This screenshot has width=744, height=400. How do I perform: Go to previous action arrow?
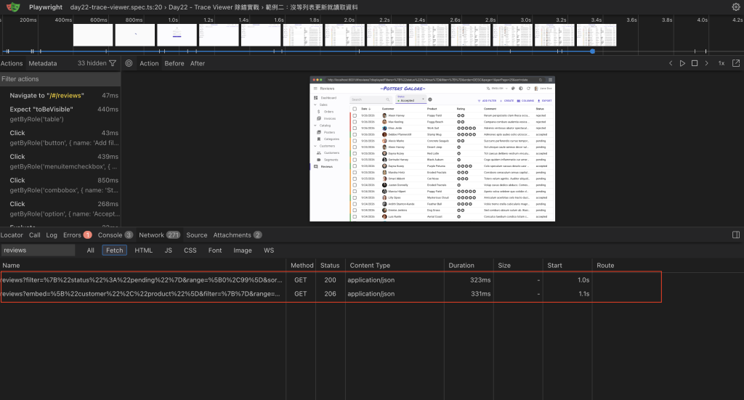pos(671,63)
